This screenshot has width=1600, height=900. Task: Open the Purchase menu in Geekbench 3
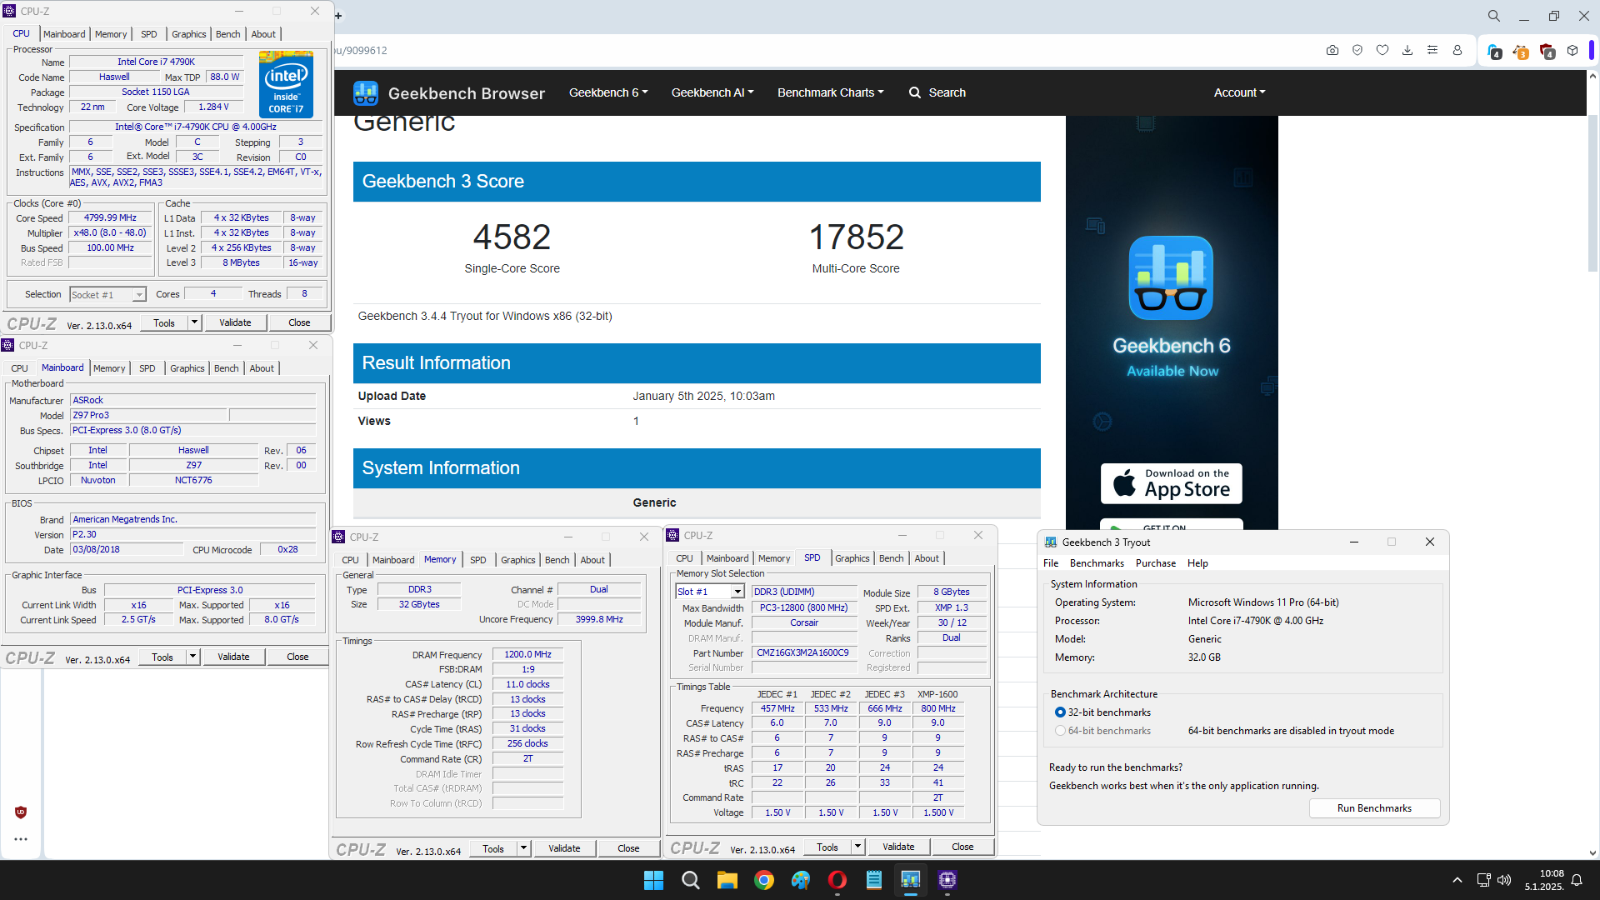(1156, 563)
